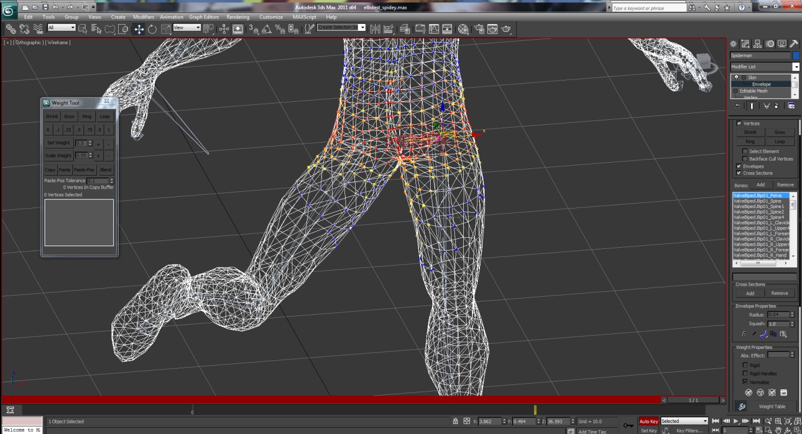Click the Bones Add button

click(761, 185)
